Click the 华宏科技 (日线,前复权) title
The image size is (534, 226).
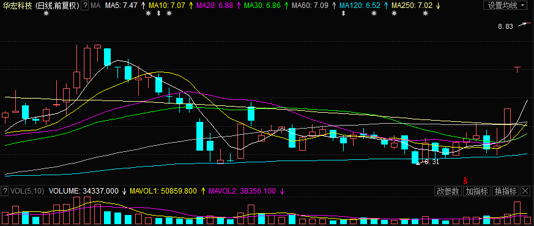(x=40, y=5)
